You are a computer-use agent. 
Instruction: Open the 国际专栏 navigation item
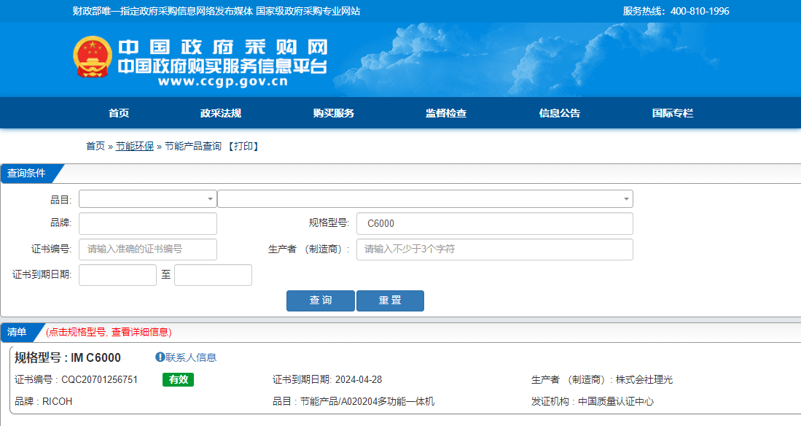672,113
